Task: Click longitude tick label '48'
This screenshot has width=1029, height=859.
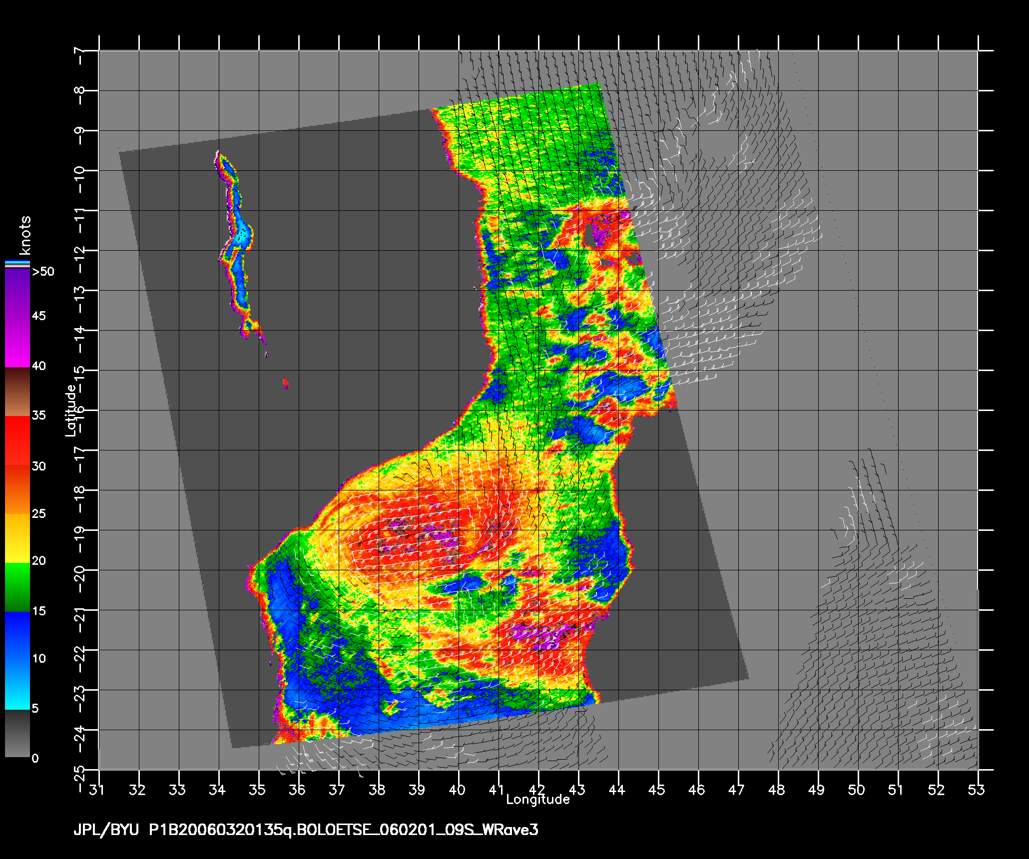Action: coord(777,790)
